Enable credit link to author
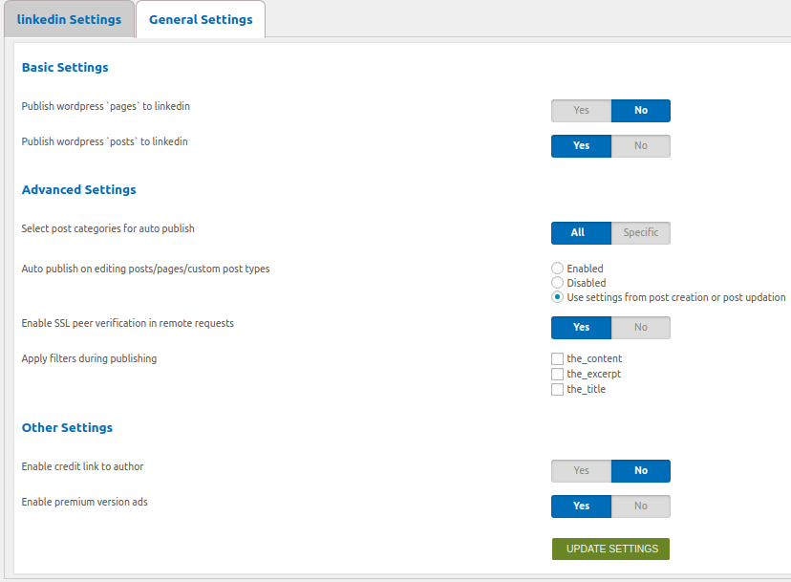 click(580, 470)
